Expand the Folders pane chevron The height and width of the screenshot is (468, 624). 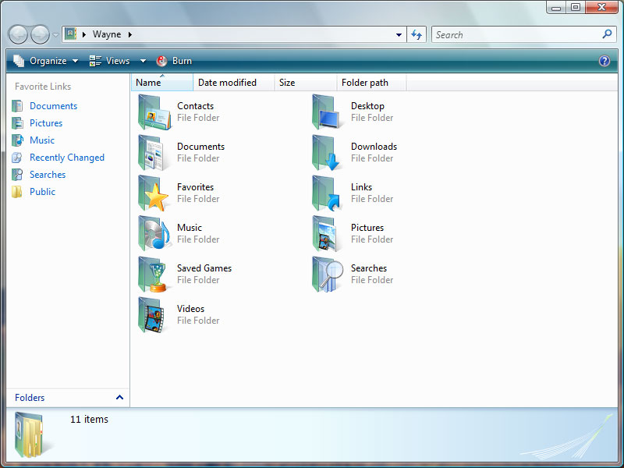(119, 397)
